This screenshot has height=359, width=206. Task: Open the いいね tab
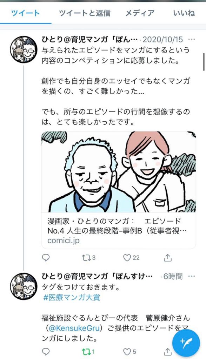click(184, 13)
